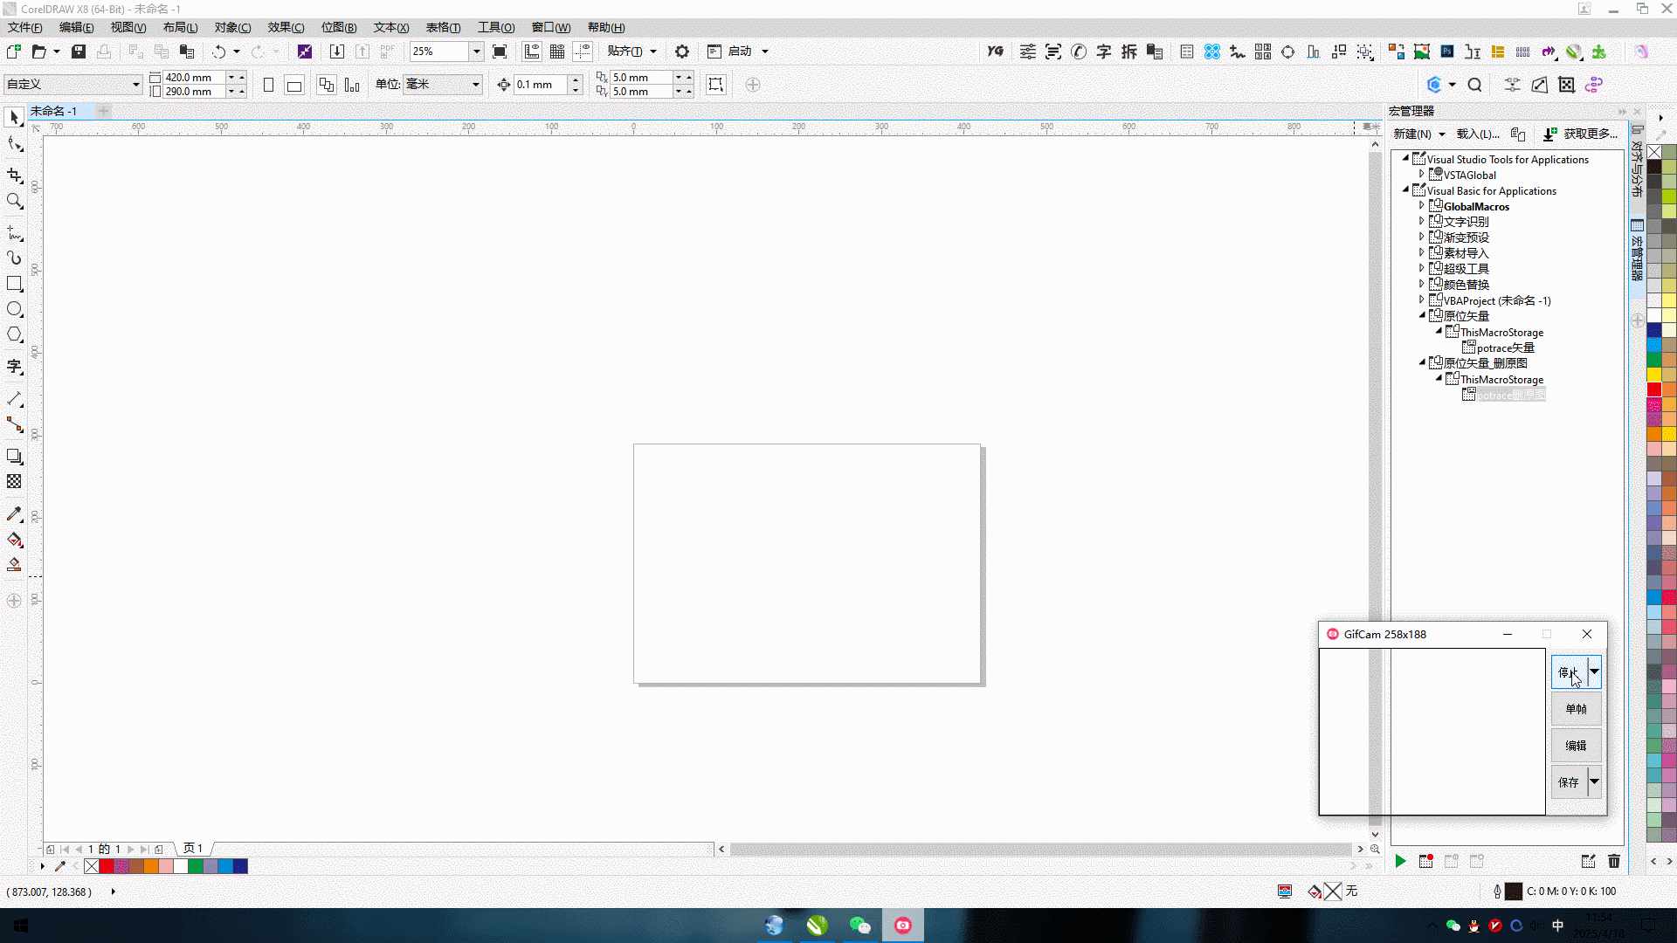Image resolution: width=1677 pixels, height=943 pixels.
Task: Select the Color Eyedropper tool
Action: (x=14, y=514)
